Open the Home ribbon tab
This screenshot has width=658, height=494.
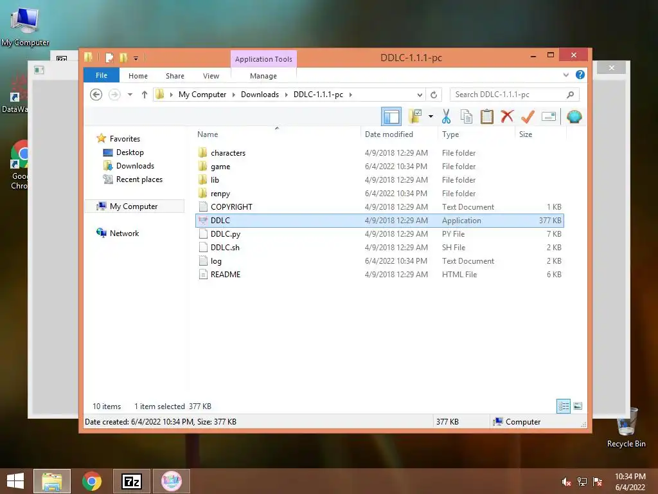coord(138,76)
